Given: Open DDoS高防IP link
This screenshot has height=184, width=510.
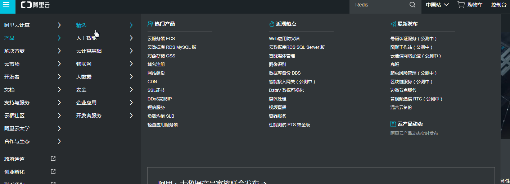Looking at the screenshot, I should click(x=160, y=99).
